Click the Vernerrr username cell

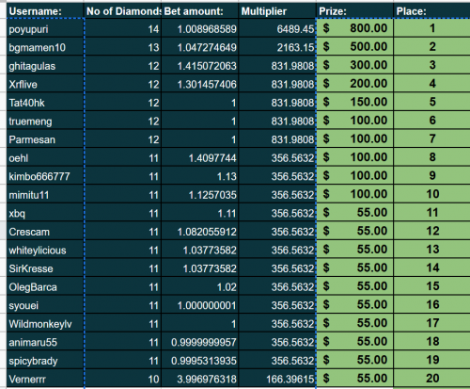click(x=45, y=379)
